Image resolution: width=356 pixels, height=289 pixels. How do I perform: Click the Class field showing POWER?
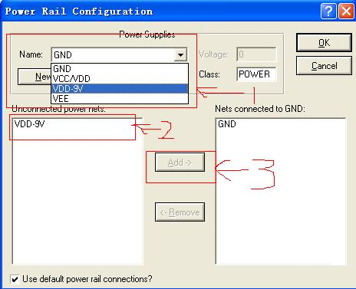(x=256, y=74)
